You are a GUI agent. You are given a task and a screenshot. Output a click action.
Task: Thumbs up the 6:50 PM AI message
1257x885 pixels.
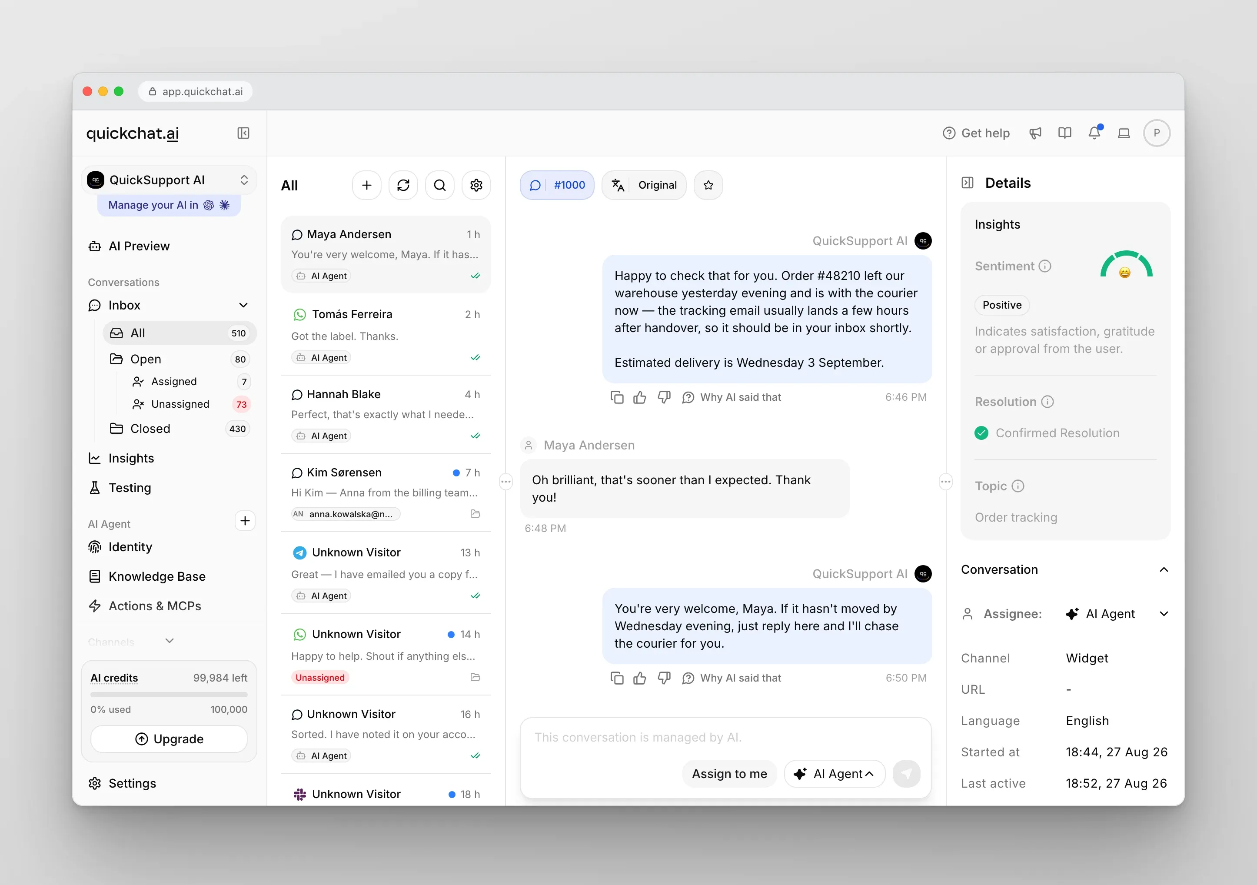coord(639,678)
